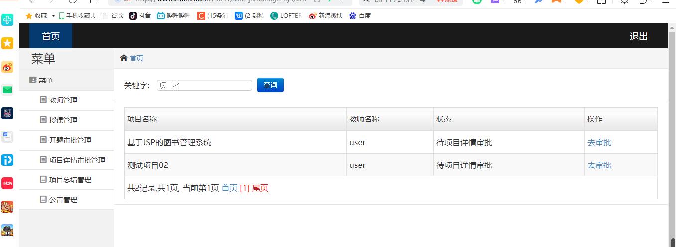Screen dimensions: 676x247
Task: Select the 测试项目02 project name cell
Action: (x=235, y=165)
